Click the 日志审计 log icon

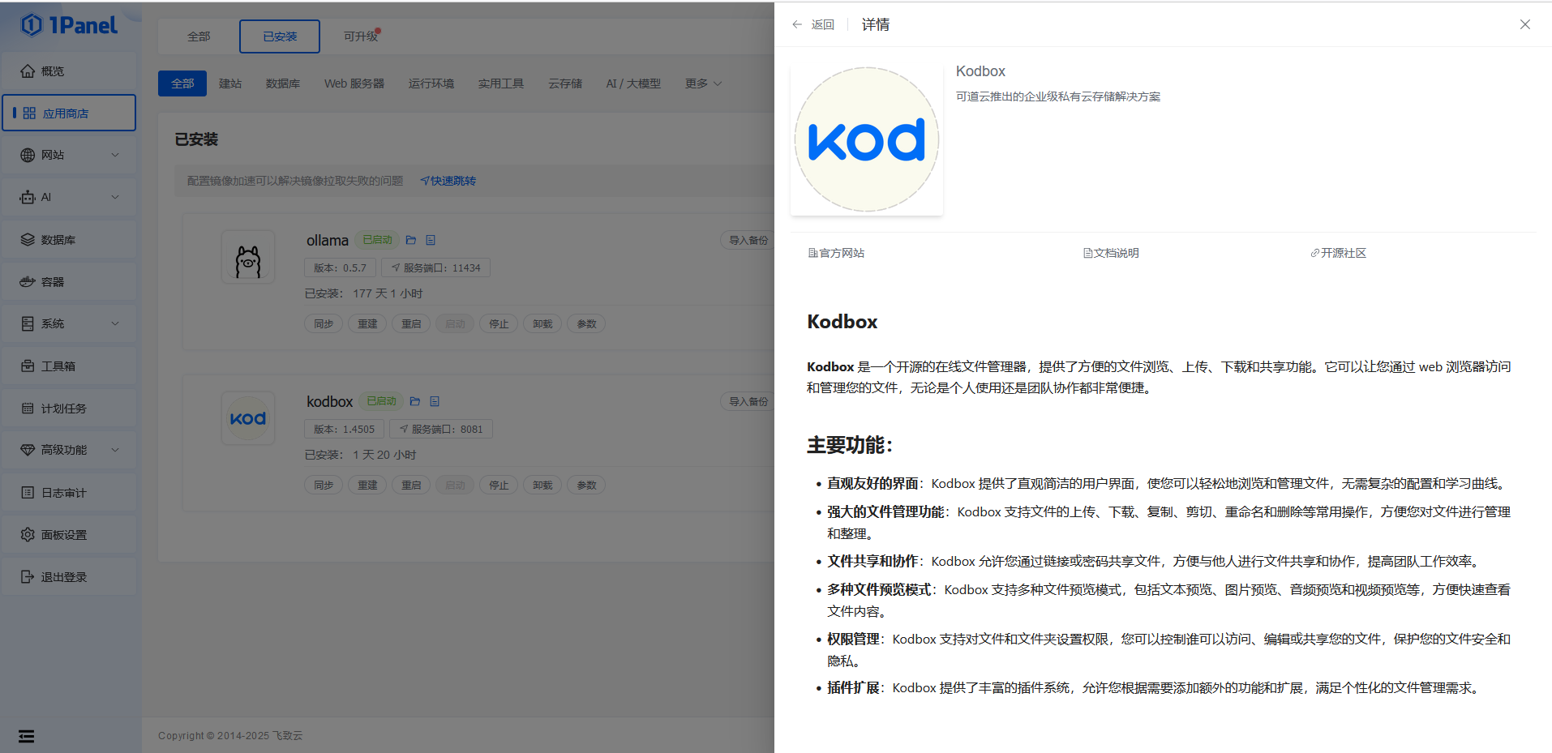pyautogui.click(x=28, y=493)
